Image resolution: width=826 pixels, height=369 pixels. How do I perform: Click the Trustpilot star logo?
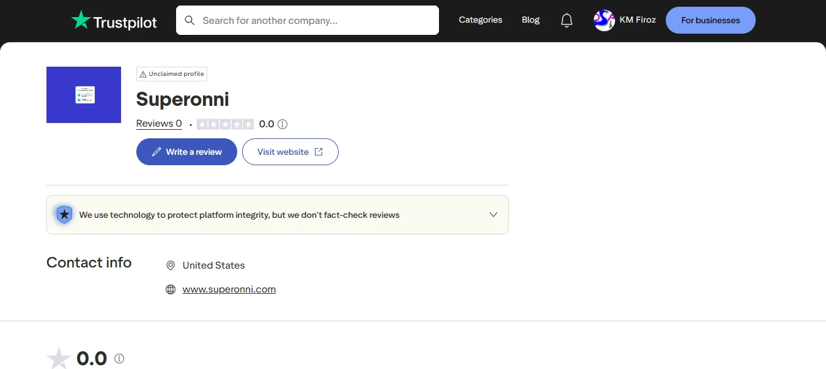[81, 20]
